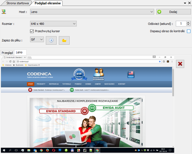The height and width of the screenshot is (154, 192).
Task: Remove Leno preview with red X button
Action: tap(180, 64)
